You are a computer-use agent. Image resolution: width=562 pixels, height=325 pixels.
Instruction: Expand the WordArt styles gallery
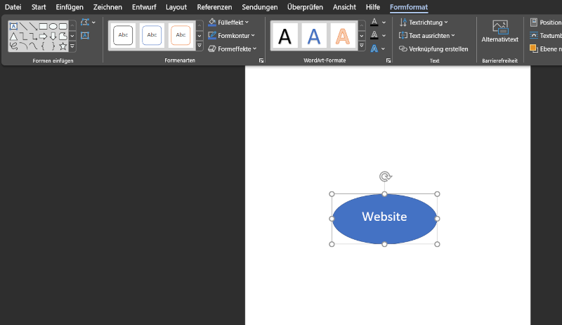coord(362,47)
